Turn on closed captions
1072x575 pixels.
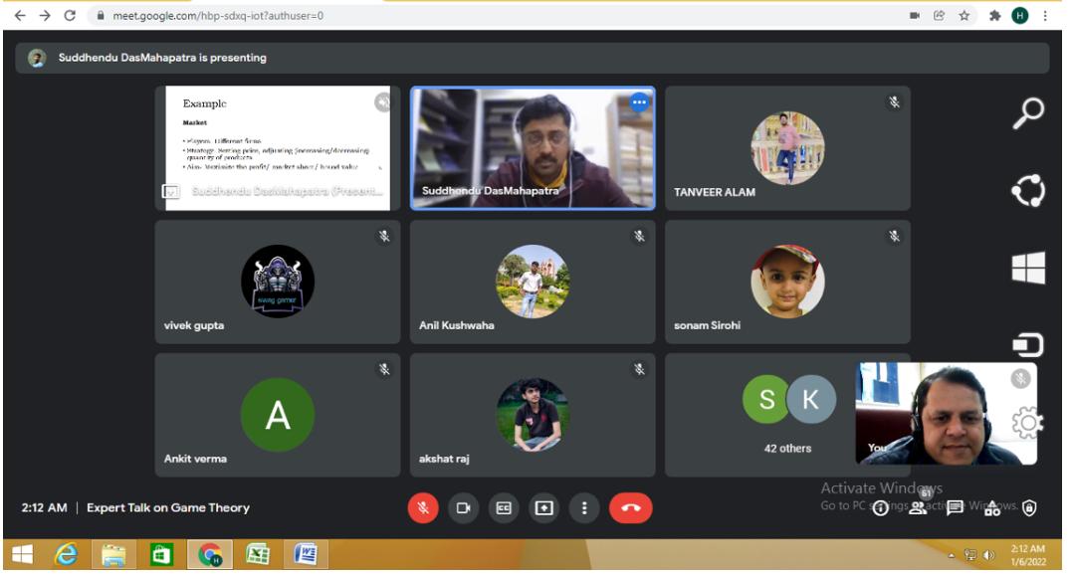pos(504,508)
